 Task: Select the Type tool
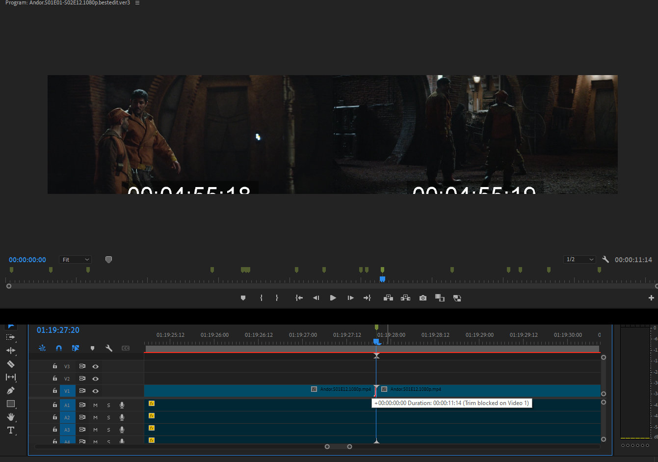[10, 430]
